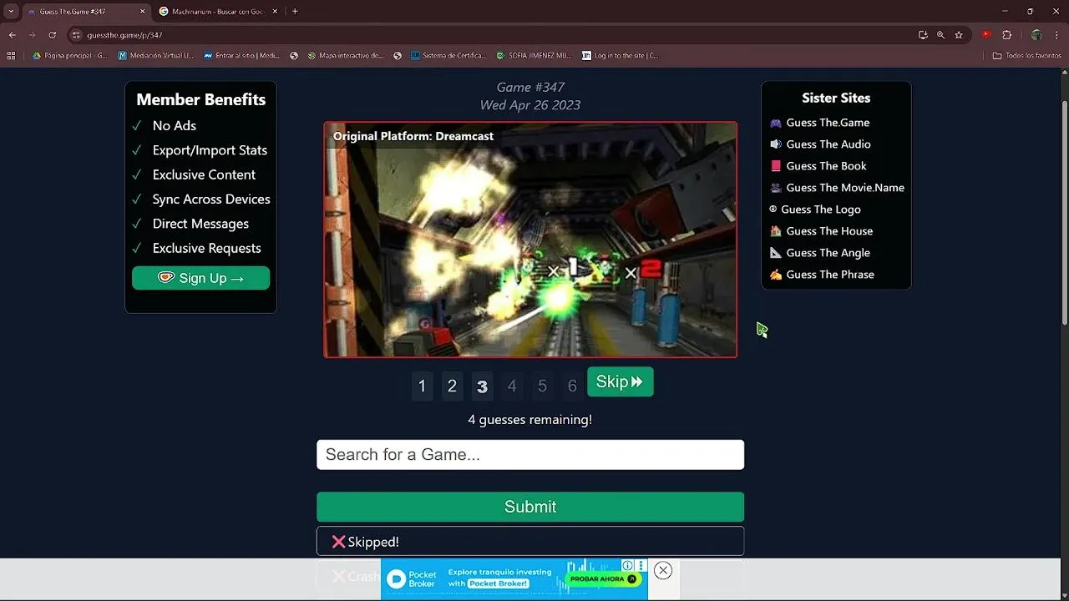
Task: Click the green Sign Up button
Action: (200, 278)
